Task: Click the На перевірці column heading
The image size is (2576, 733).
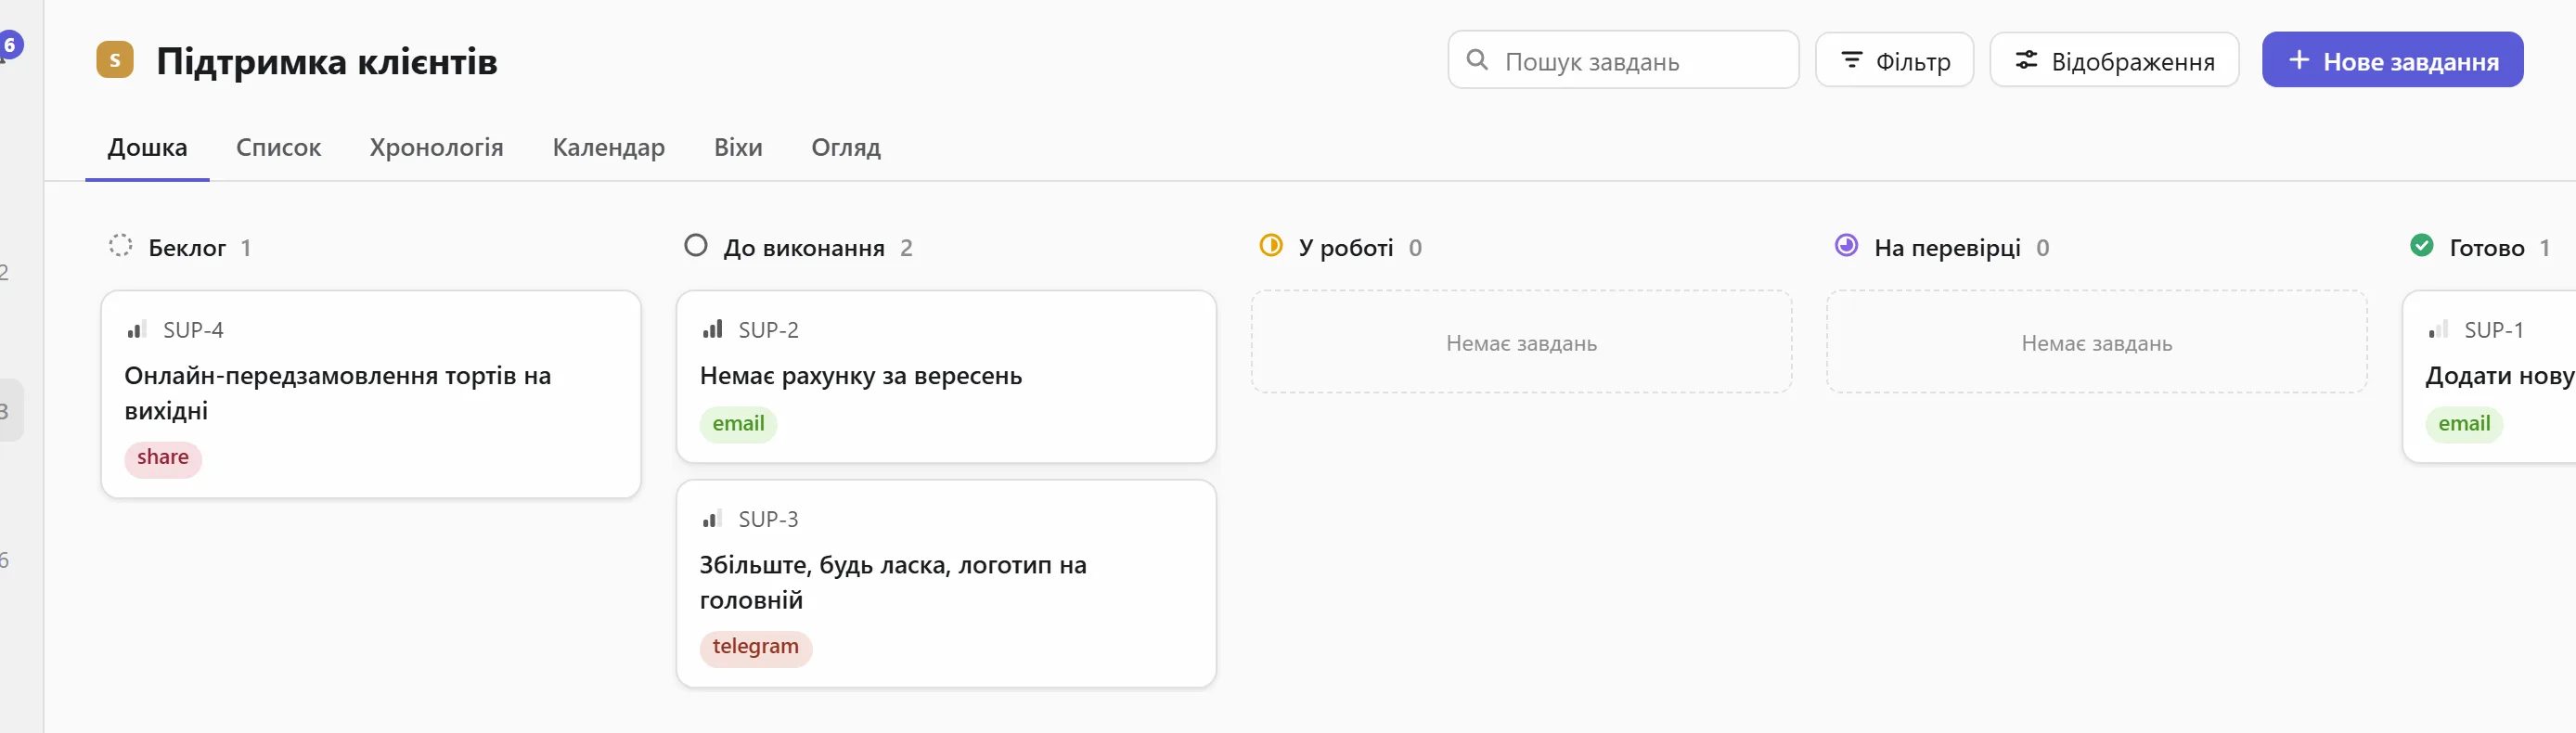Action: tap(1947, 247)
